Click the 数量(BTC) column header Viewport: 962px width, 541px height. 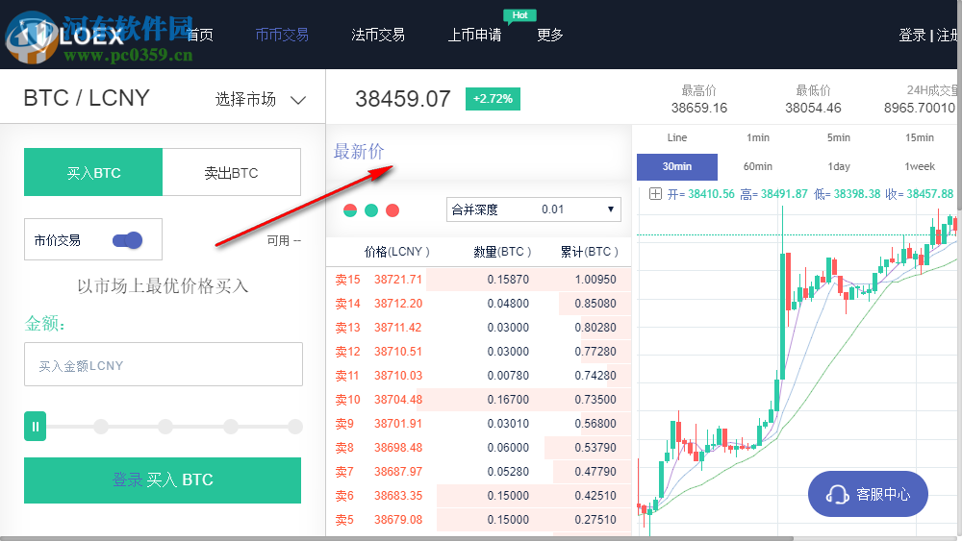tap(502, 252)
